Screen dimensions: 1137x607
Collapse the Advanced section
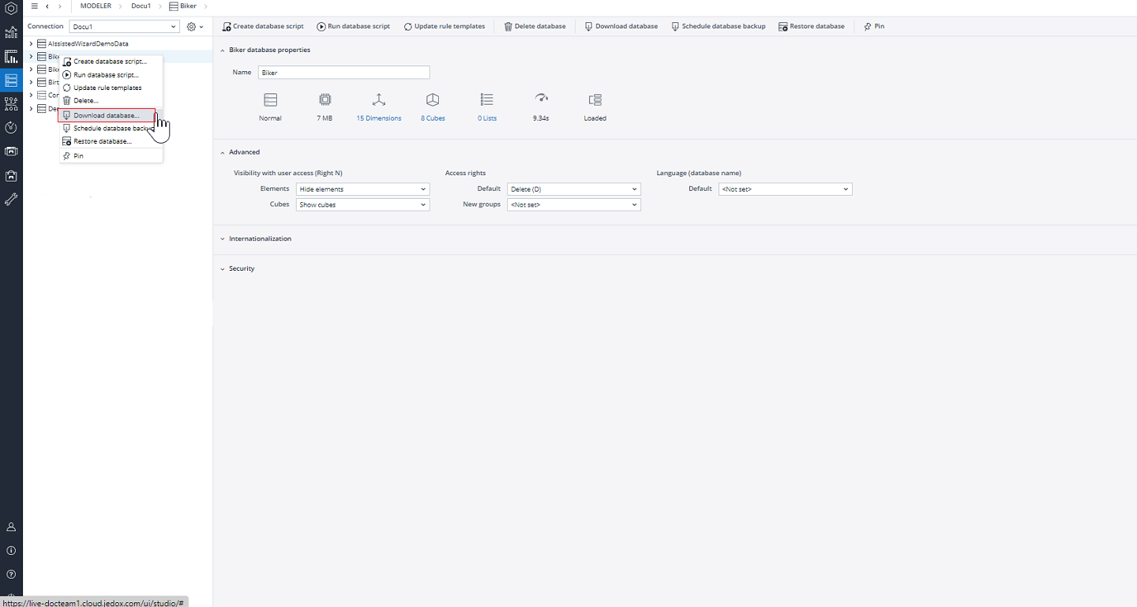[222, 152]
